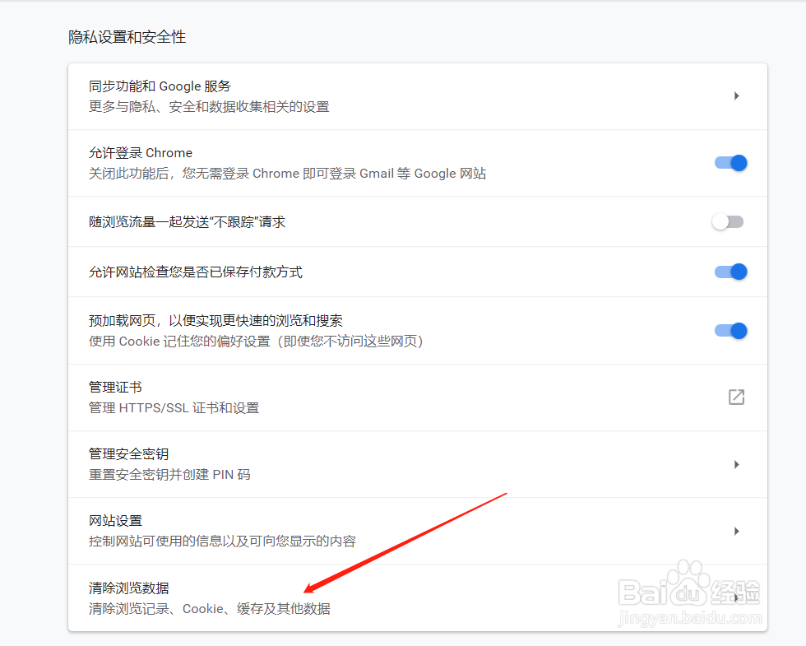The image size is (806, 646).
Task: Open 管理安全密钥 row title
Action: click(x=128, y=453)
